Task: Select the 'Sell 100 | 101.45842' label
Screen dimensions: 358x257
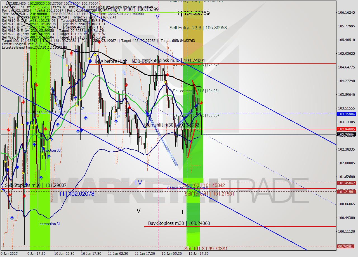Action: click(x=204, y=185)
